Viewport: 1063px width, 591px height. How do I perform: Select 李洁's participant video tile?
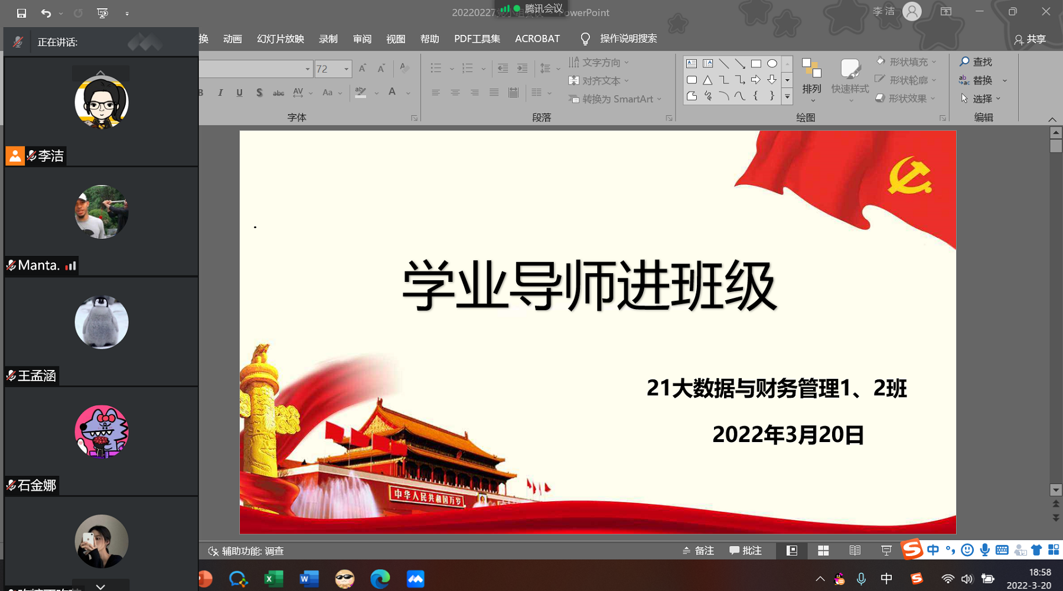(101, 111)
